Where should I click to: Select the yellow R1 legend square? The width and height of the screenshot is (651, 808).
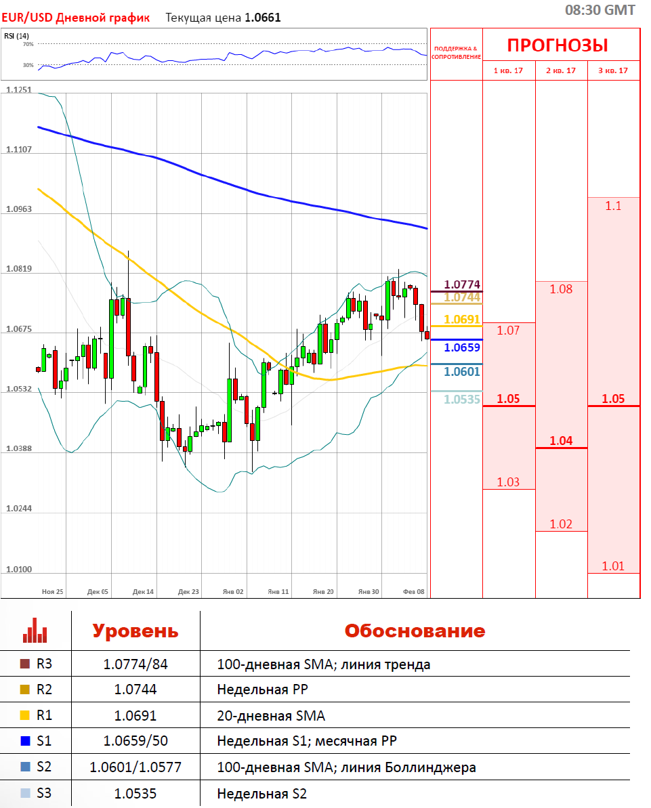25,715
